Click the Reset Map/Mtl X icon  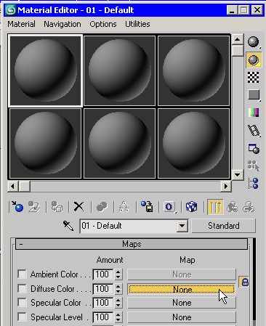78,207
